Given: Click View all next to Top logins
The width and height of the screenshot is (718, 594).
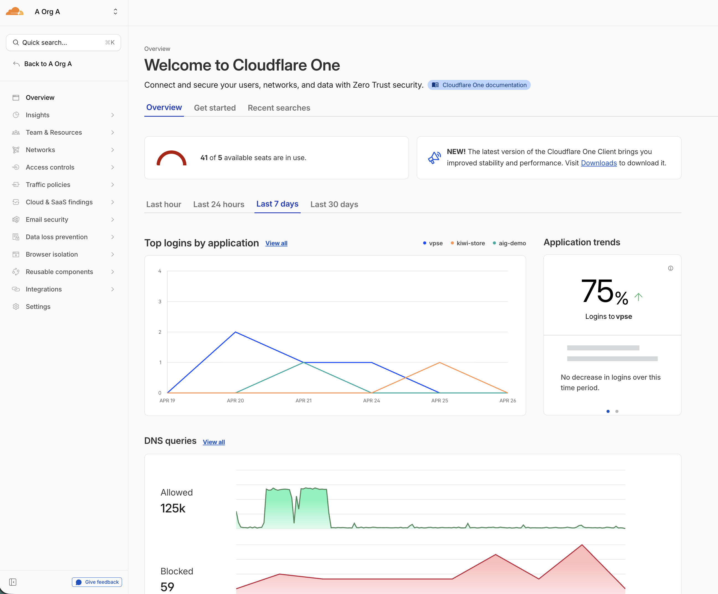Looking at the screenshot, I should click(x=276, y=243).
